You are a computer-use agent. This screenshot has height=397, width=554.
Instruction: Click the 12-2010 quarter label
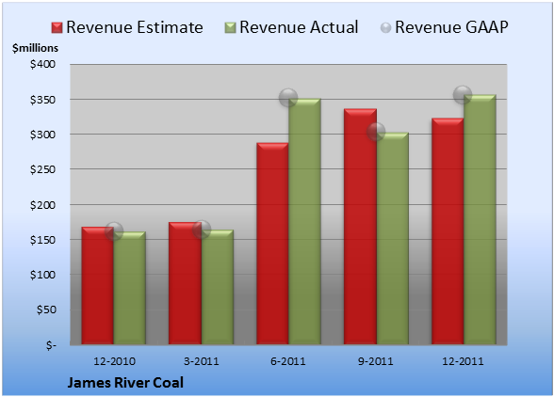coord(114,361)
